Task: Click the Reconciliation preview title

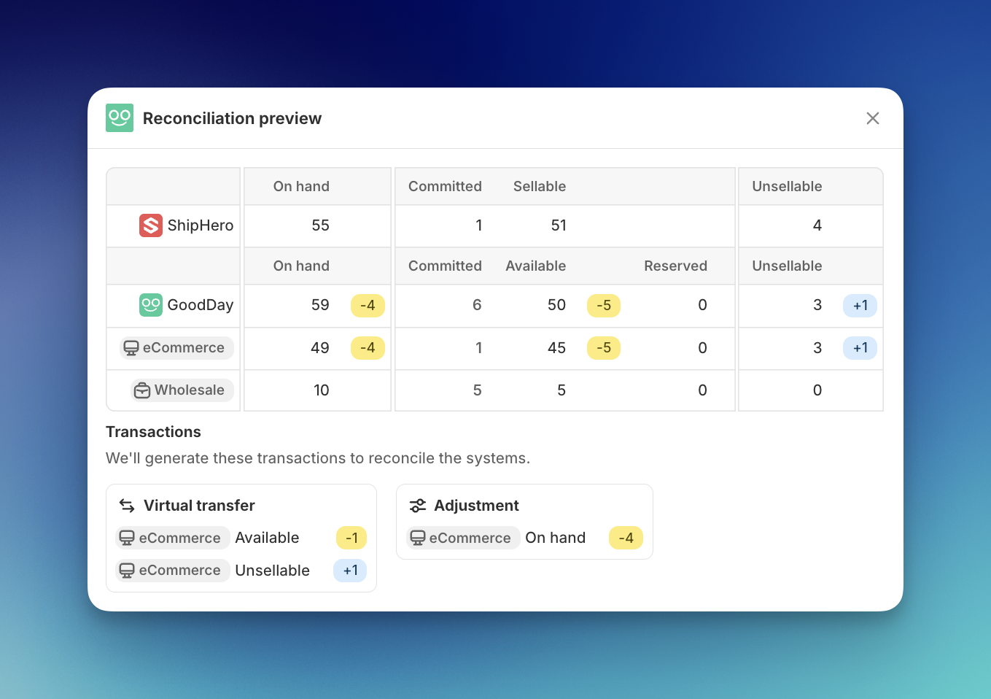Action: [x=232, y=118]
